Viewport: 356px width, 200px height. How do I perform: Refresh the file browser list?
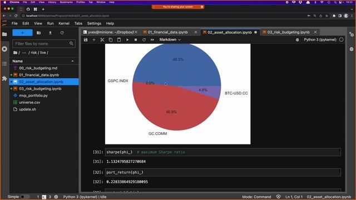62,33
